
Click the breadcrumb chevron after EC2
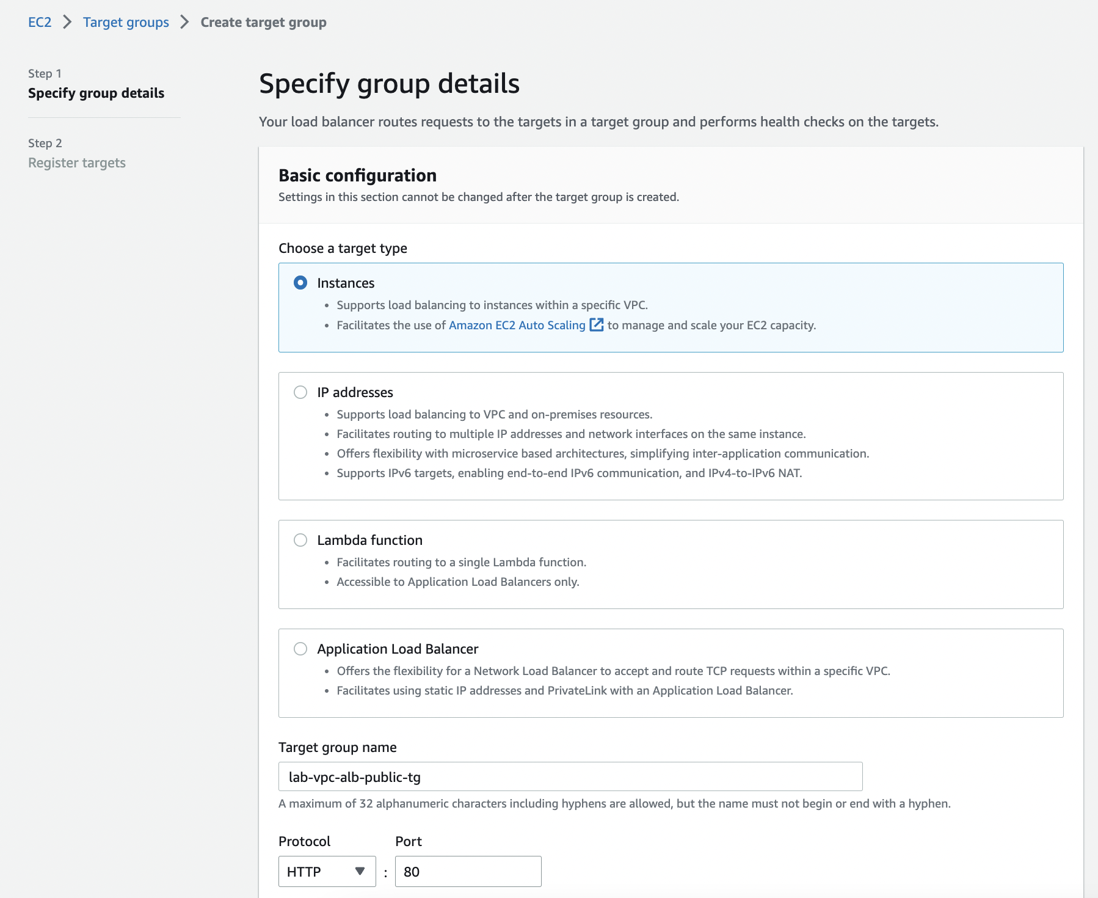pos(67,23)
